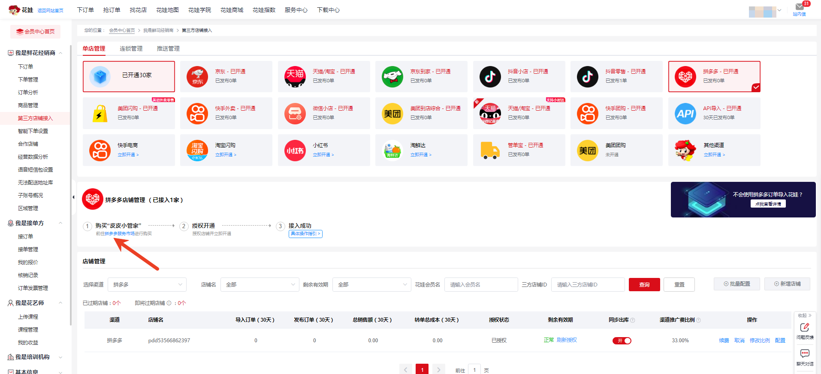Switch to the push management (推送管理) tab
This screenshot has height=374, width=821.
[168, 49]
